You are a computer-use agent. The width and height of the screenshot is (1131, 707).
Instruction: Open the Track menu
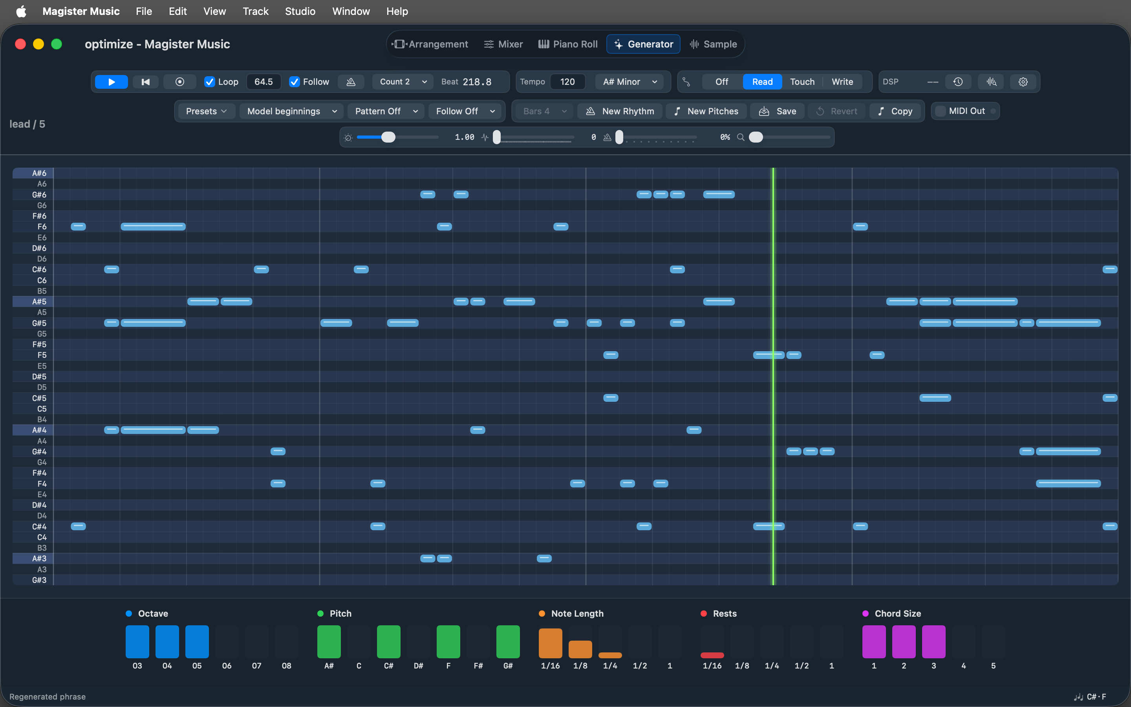[255, 11]
